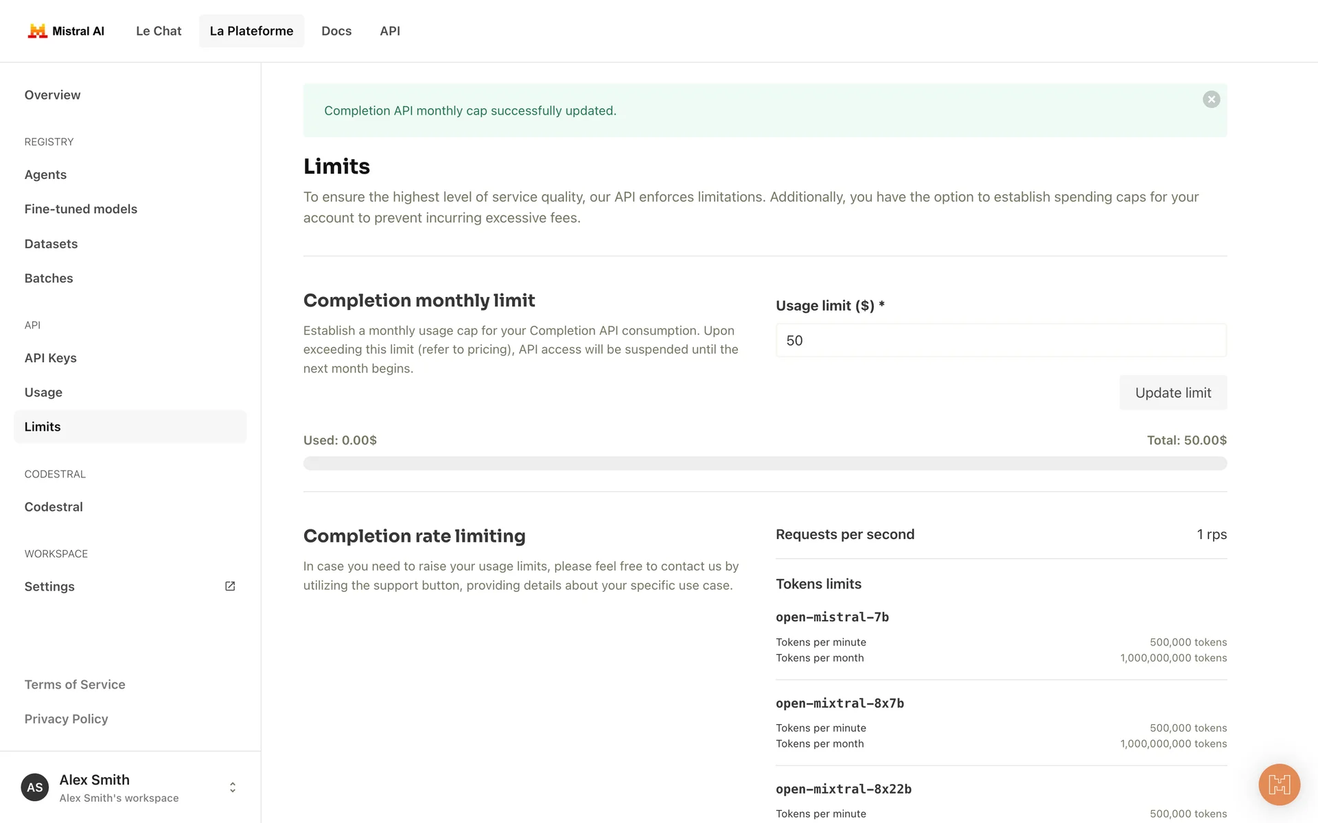
Task: Focus the Usage limit input field
Action: click(x=1000, y=340)
